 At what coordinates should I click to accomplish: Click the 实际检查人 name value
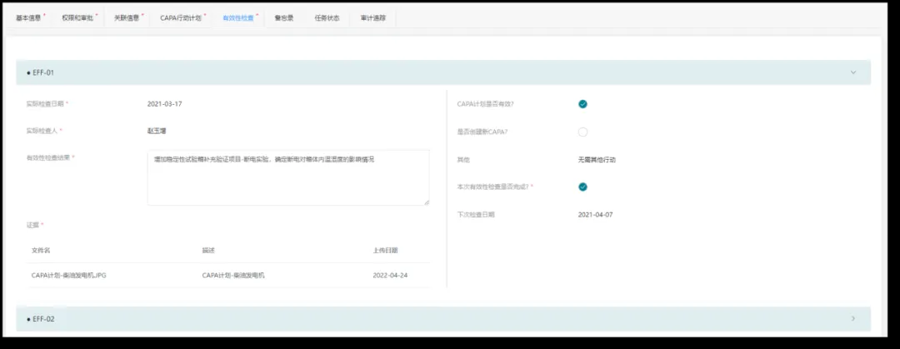coord(157,131)
